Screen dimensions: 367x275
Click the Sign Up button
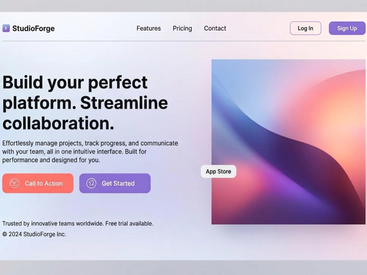point(347,28)
